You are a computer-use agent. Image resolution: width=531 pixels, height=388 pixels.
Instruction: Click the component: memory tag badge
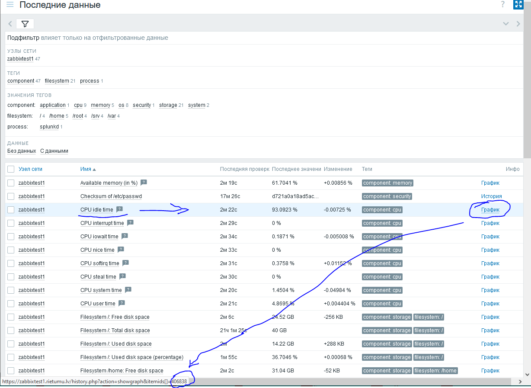387,183
